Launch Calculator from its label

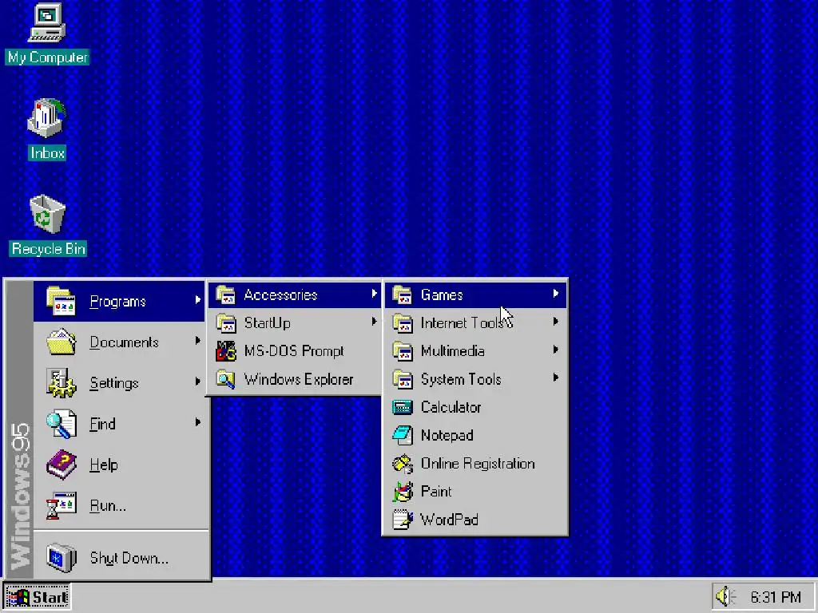(451, 407)
